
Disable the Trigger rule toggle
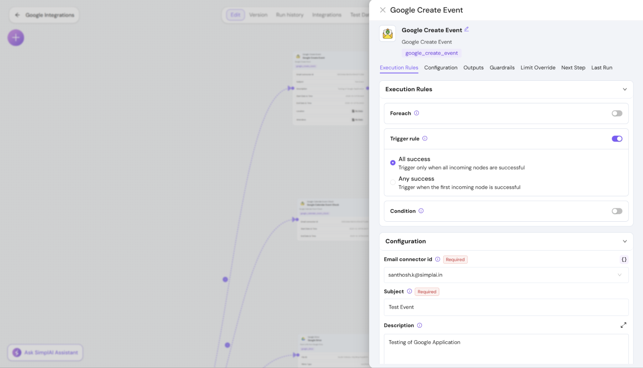click(x=617, y=139)
